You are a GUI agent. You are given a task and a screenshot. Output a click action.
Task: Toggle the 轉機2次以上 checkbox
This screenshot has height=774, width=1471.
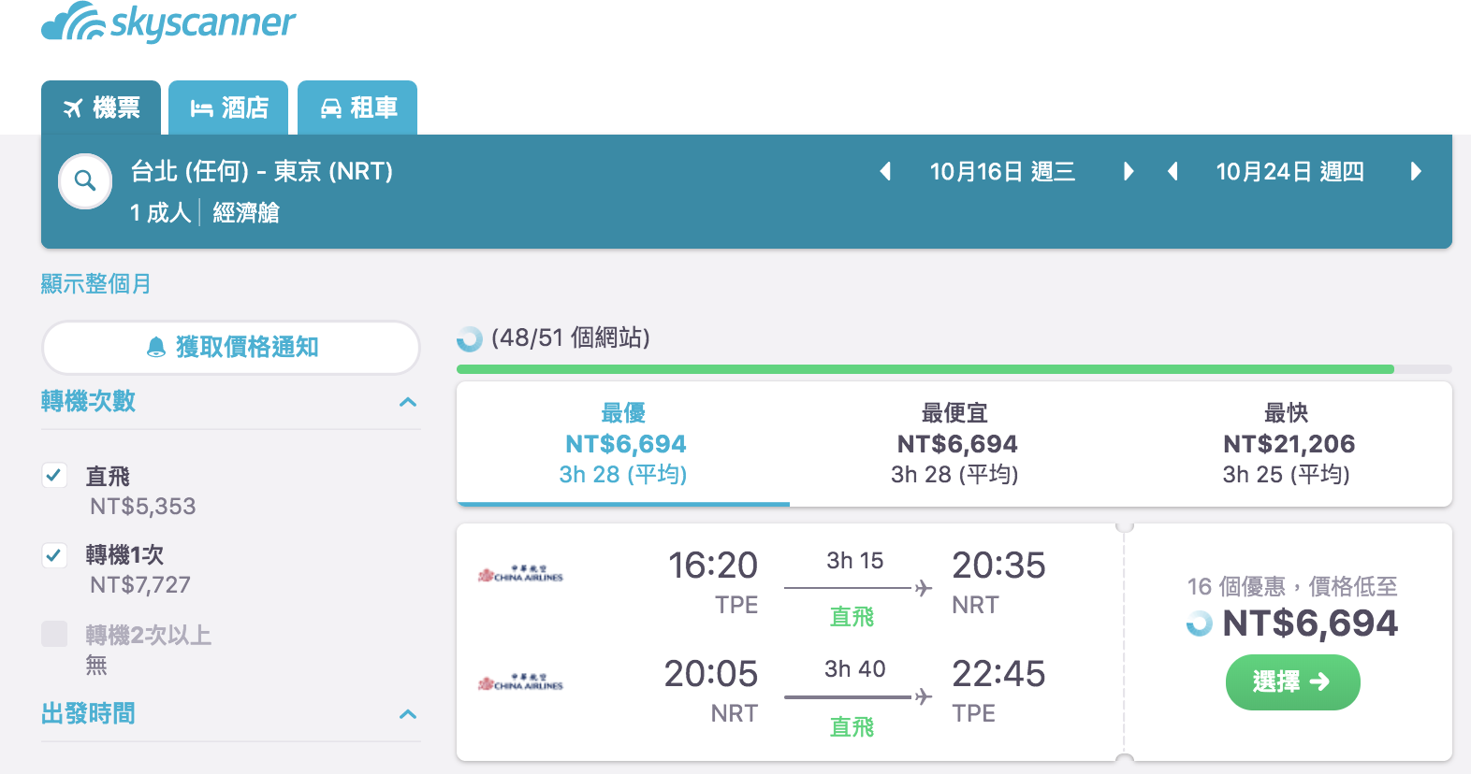click(x=54, y=634)
